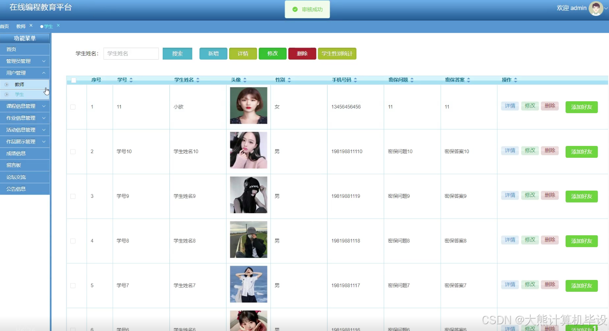Click 删除 in the 学生姓名7 row
Screen dimensions: 609x331
point(550,285)
